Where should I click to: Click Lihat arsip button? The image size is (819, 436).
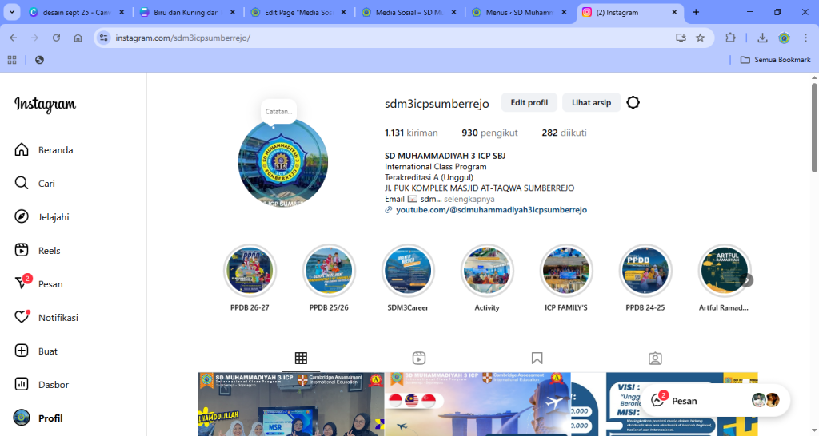[x=591, y=103]
